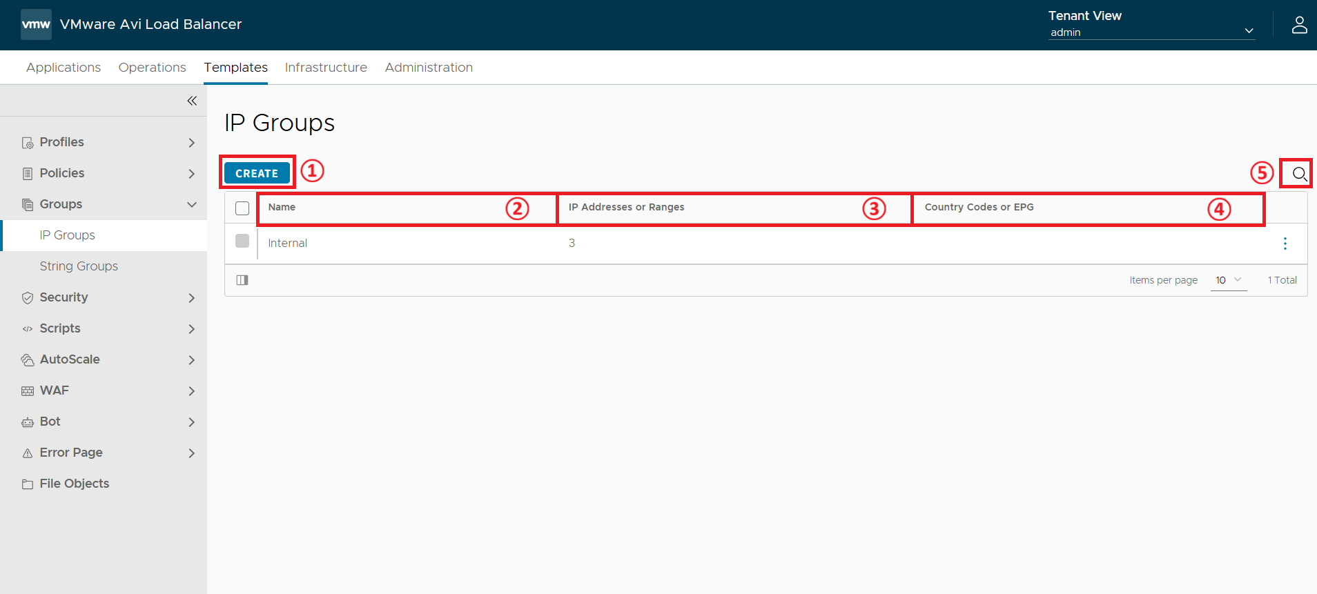The image size is (1317, 594).
Task: Switch to the Administration tab
Action: pyautogui.click(x=429, y=68)
